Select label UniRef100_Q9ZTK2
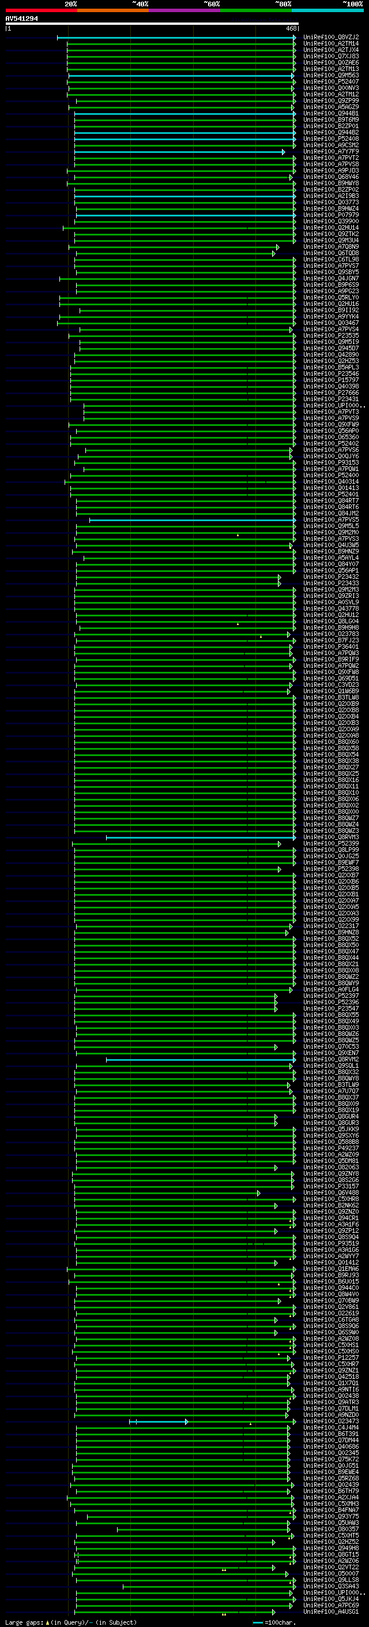Screen dimensions: 369x1627 tap(330, 234)
